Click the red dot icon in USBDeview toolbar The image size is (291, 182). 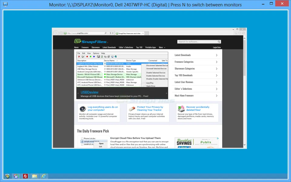click(87, 57)
